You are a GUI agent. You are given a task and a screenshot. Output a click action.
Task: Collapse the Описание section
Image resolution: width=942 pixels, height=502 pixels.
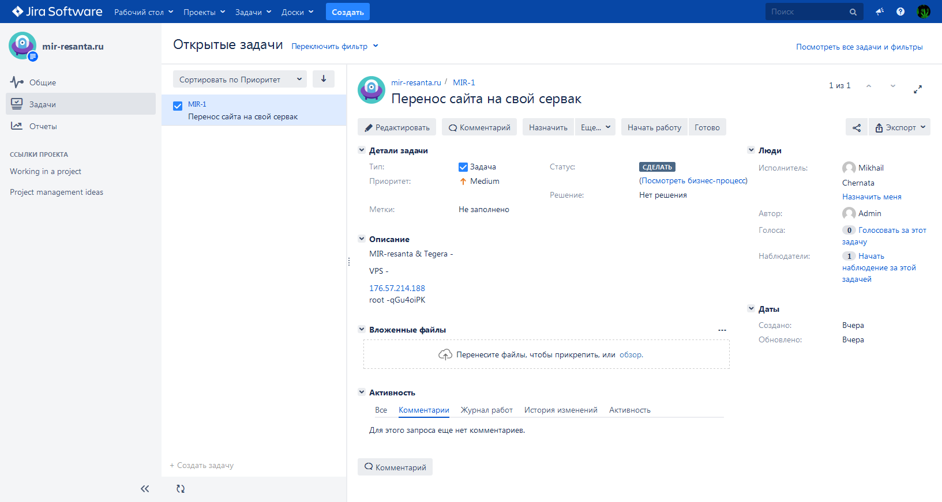362,239
